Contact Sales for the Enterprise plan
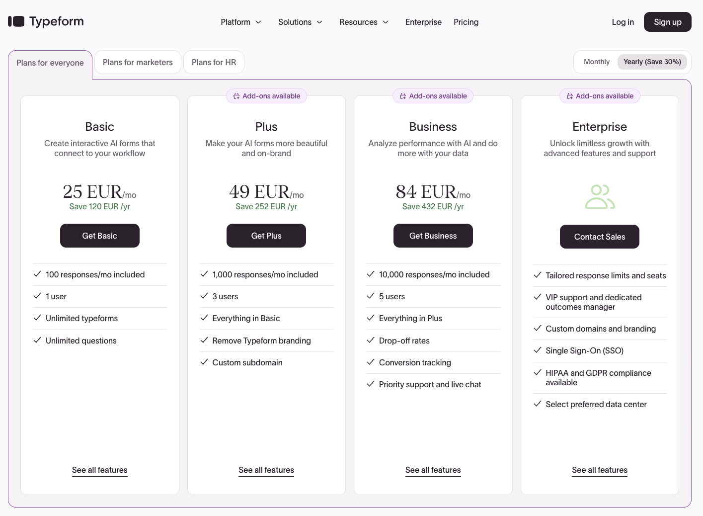Screen dimensions: 703x516 click(x=600, y=237)
